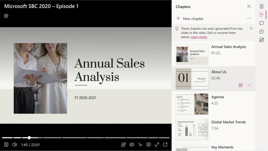Dismiss the auto-generated chapters notice

point(251,28)
